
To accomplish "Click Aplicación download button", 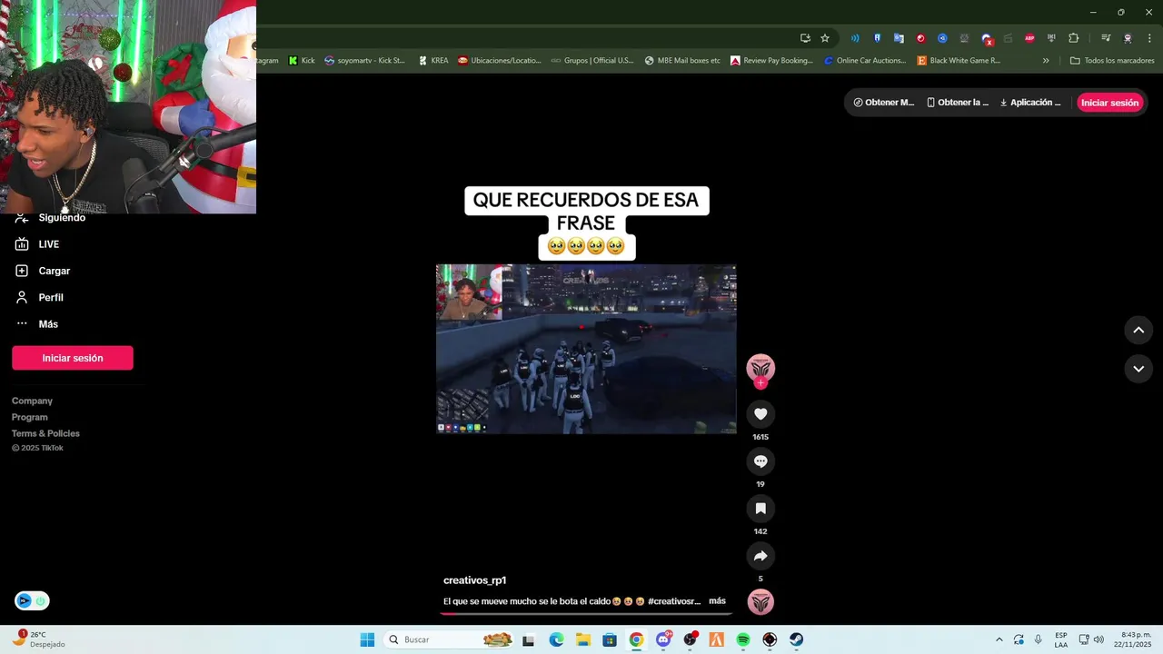I will (1030, 103).
